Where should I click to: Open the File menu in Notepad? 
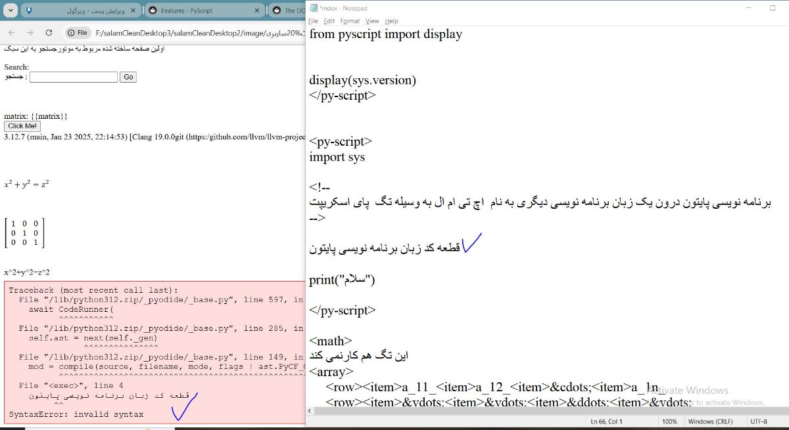tap(312, 20)
